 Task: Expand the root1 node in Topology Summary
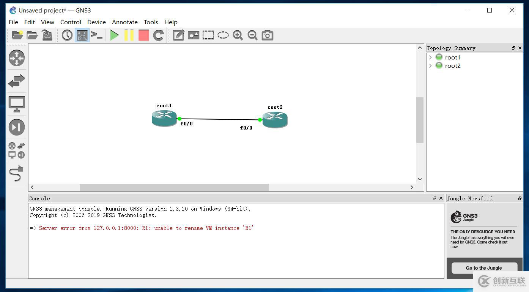click(x=430, y=58)
